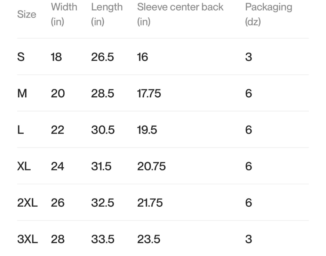Screen dimensions: 326x256
Task: Click the Size column header
Action: point(26,14)
